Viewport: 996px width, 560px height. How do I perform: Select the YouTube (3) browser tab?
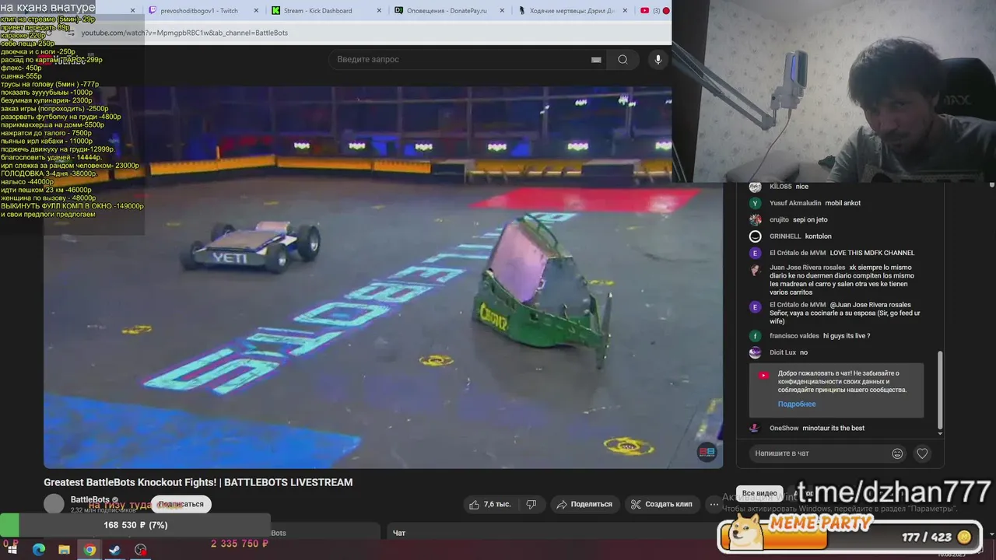tap(654, 11)
